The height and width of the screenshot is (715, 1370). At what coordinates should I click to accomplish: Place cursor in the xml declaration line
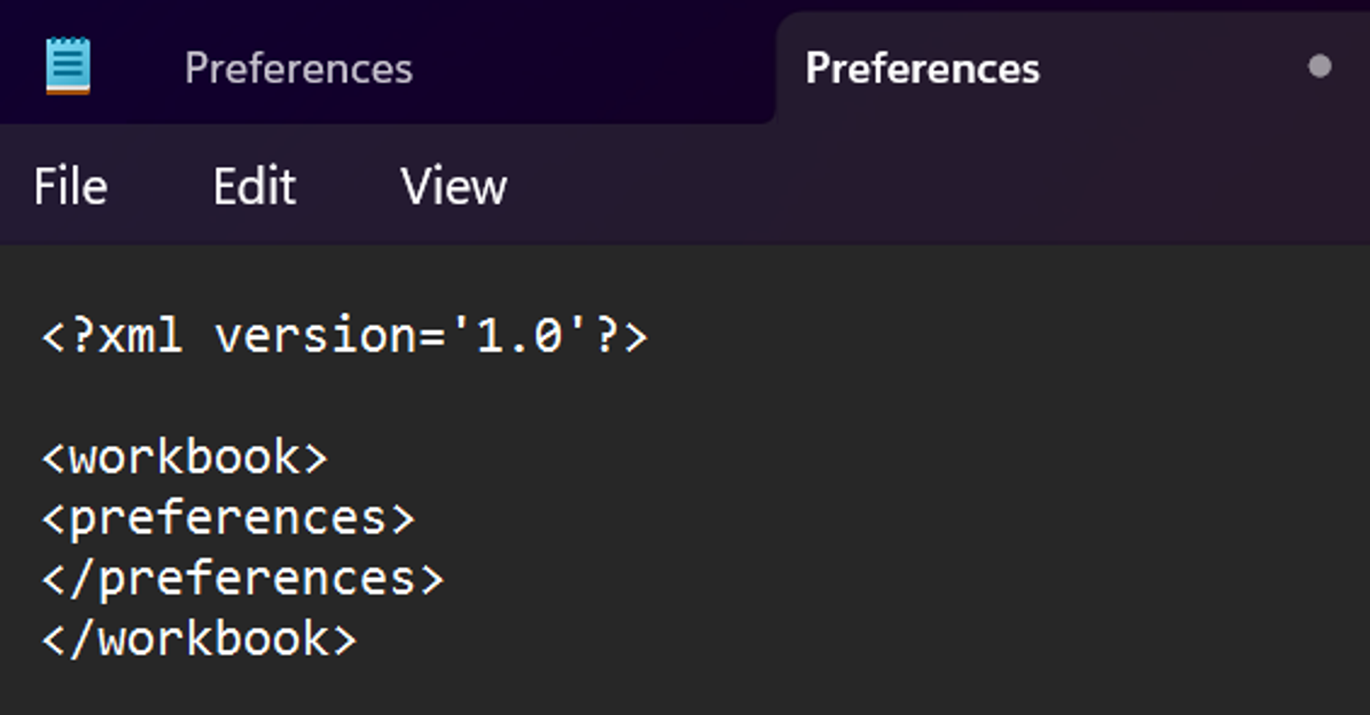[x=345, y=336]
